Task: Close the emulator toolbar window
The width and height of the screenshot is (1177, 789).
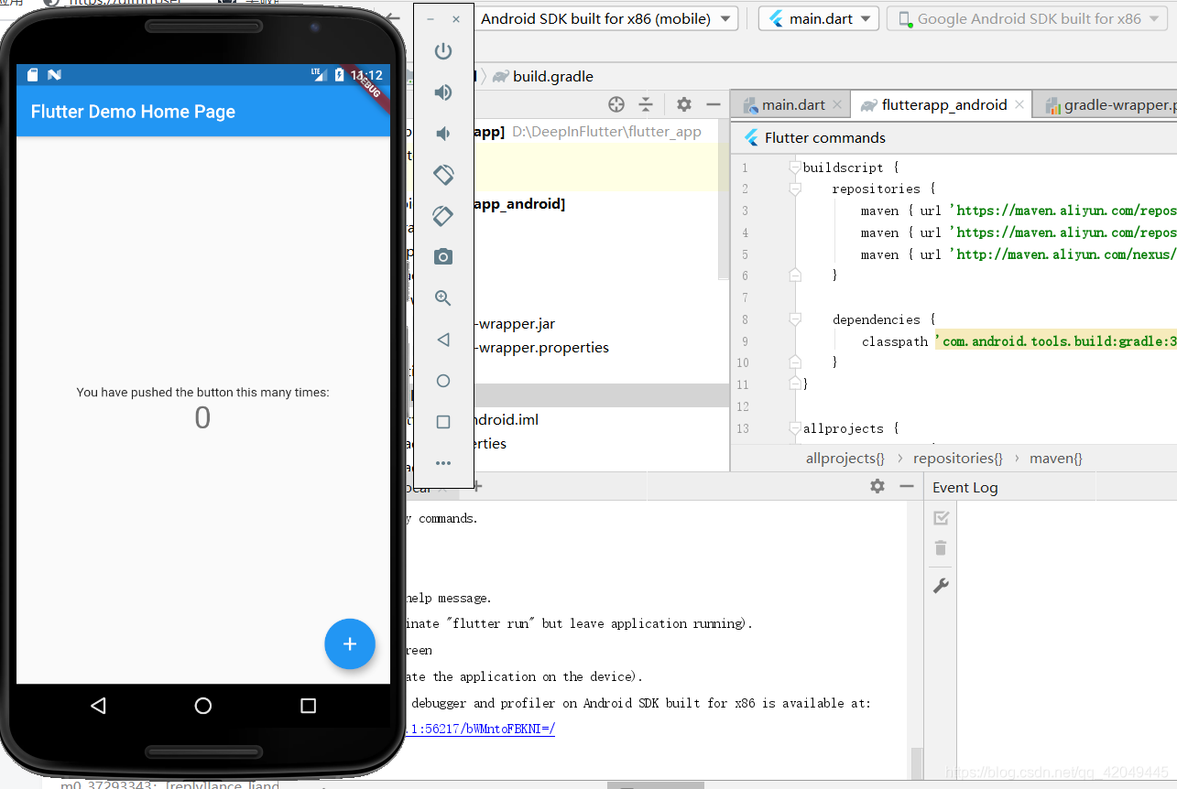Action: pos(456,19)
